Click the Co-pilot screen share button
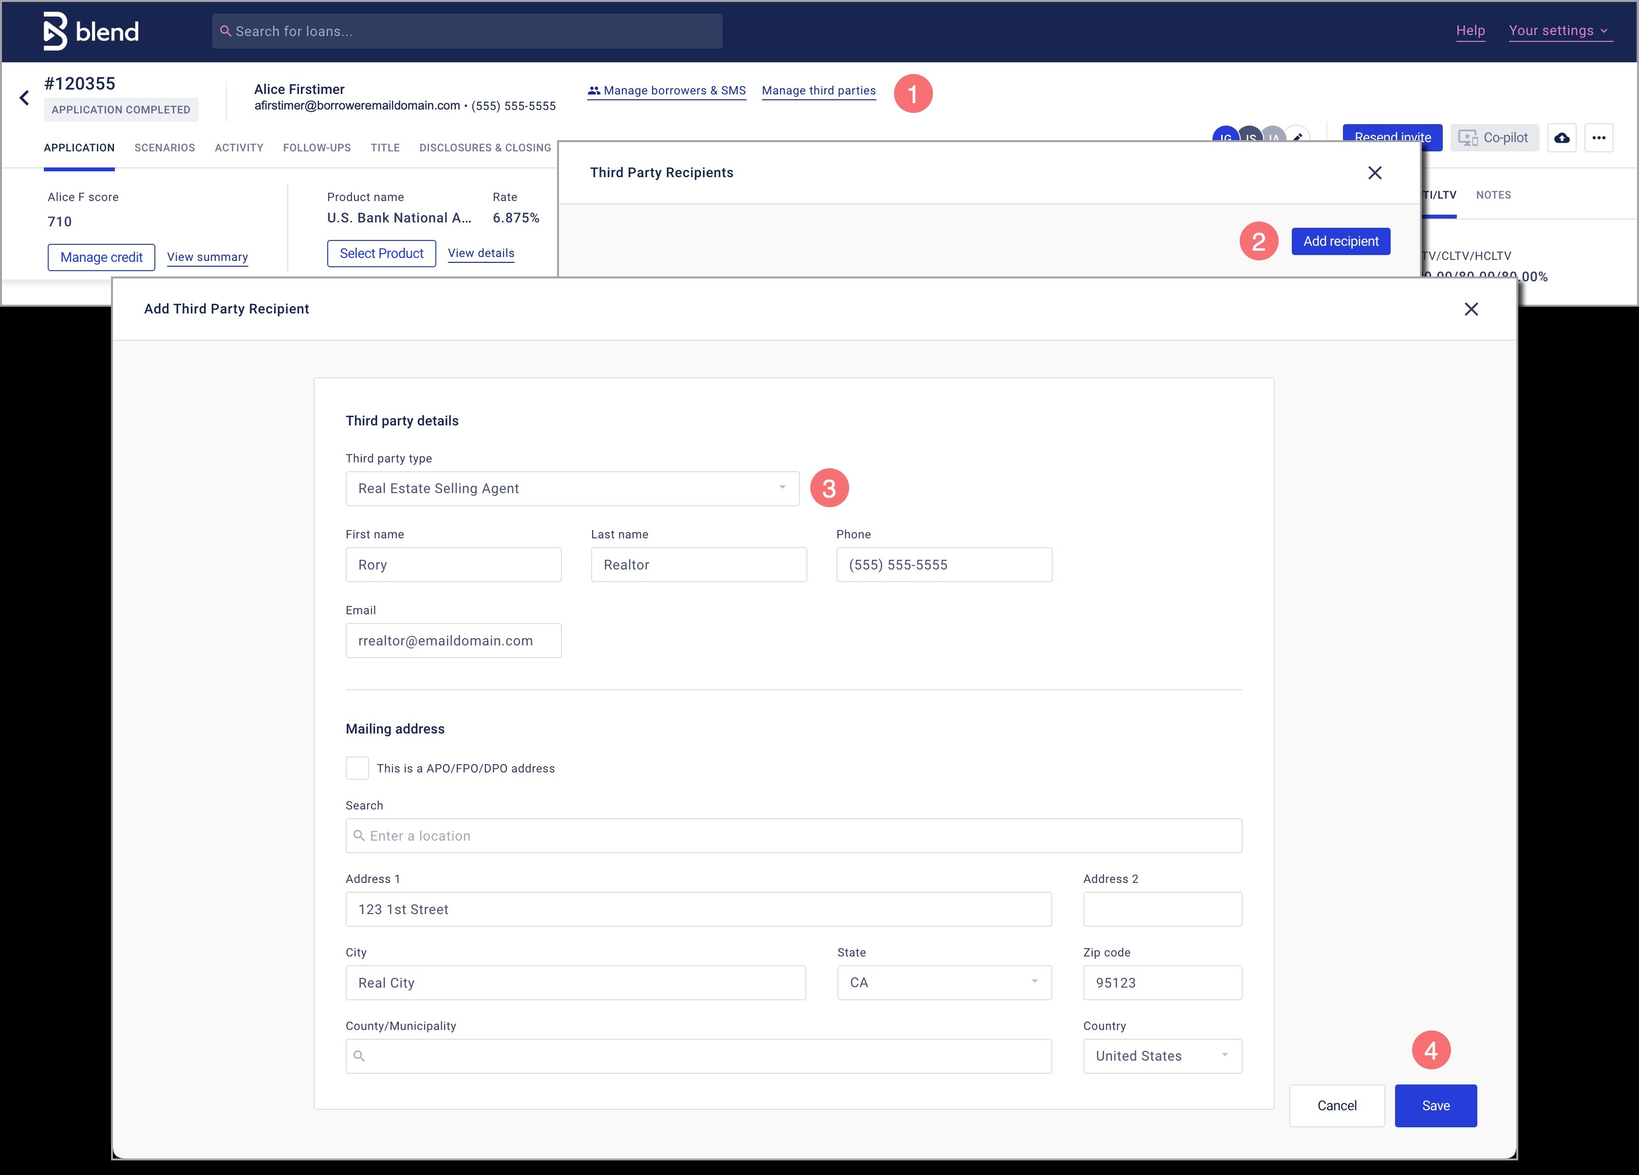Screen dimensions: 1639x1175 [1494, 137]
